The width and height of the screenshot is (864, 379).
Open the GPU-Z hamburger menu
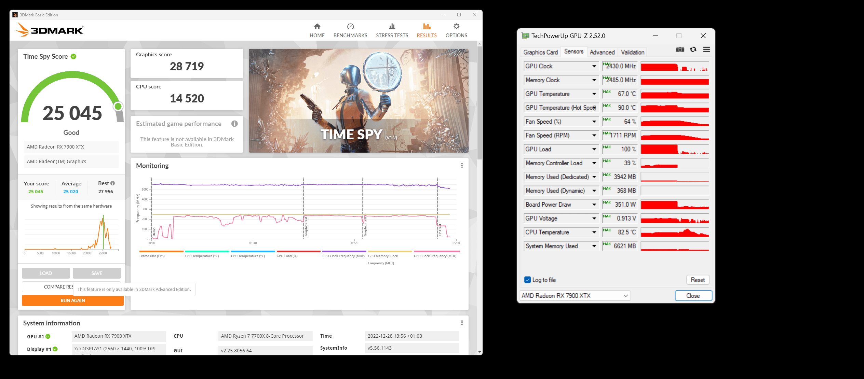(x=706, y=50)
